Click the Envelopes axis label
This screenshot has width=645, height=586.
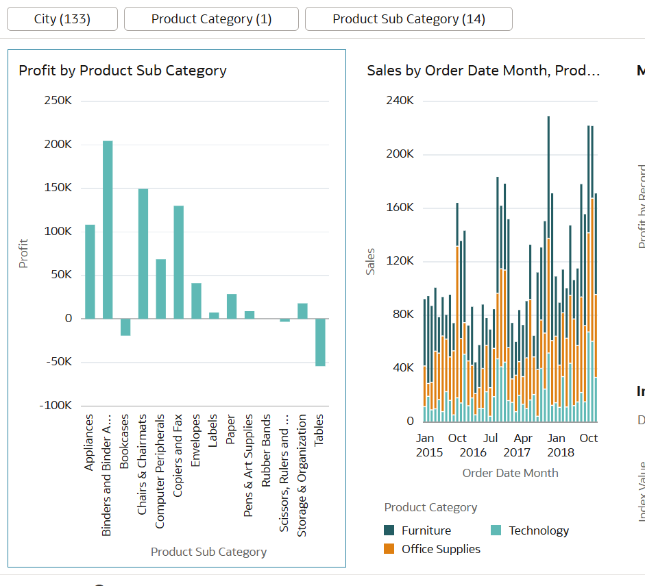(x=195, y=441)
